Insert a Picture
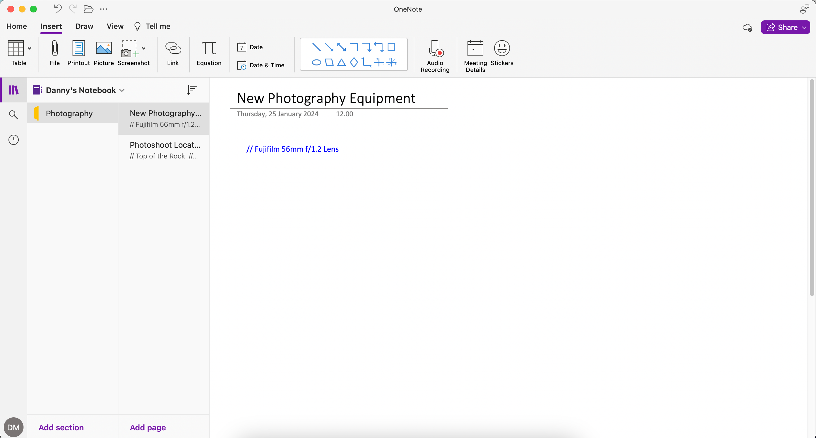 coord(104,54)
